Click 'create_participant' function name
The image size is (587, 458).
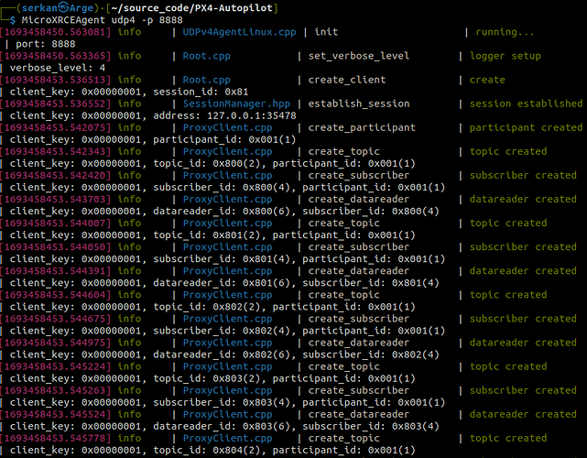point(362,127)
